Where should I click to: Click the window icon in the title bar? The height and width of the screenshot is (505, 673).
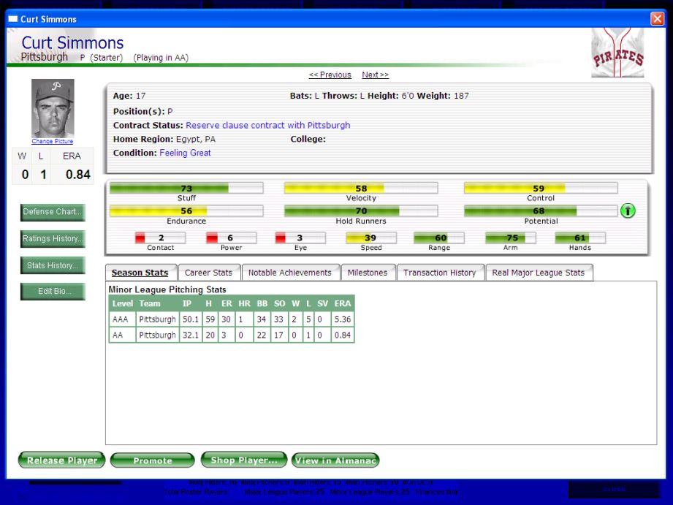[13, 19]
